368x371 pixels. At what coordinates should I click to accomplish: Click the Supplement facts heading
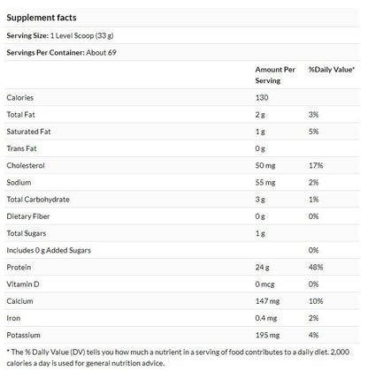(42, 18)
